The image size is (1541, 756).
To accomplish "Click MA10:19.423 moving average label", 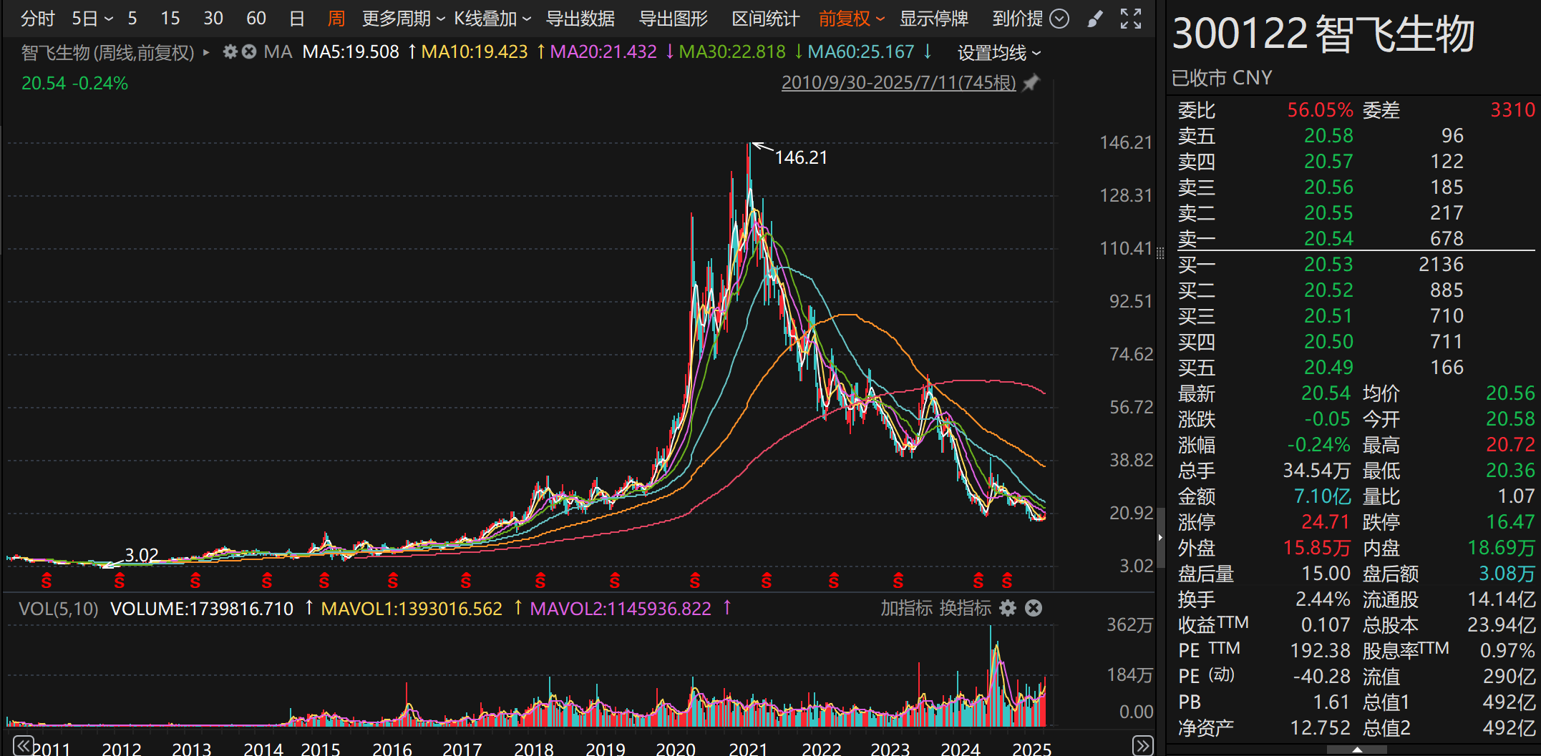I will pyautogui.click(x=475, y=52).
